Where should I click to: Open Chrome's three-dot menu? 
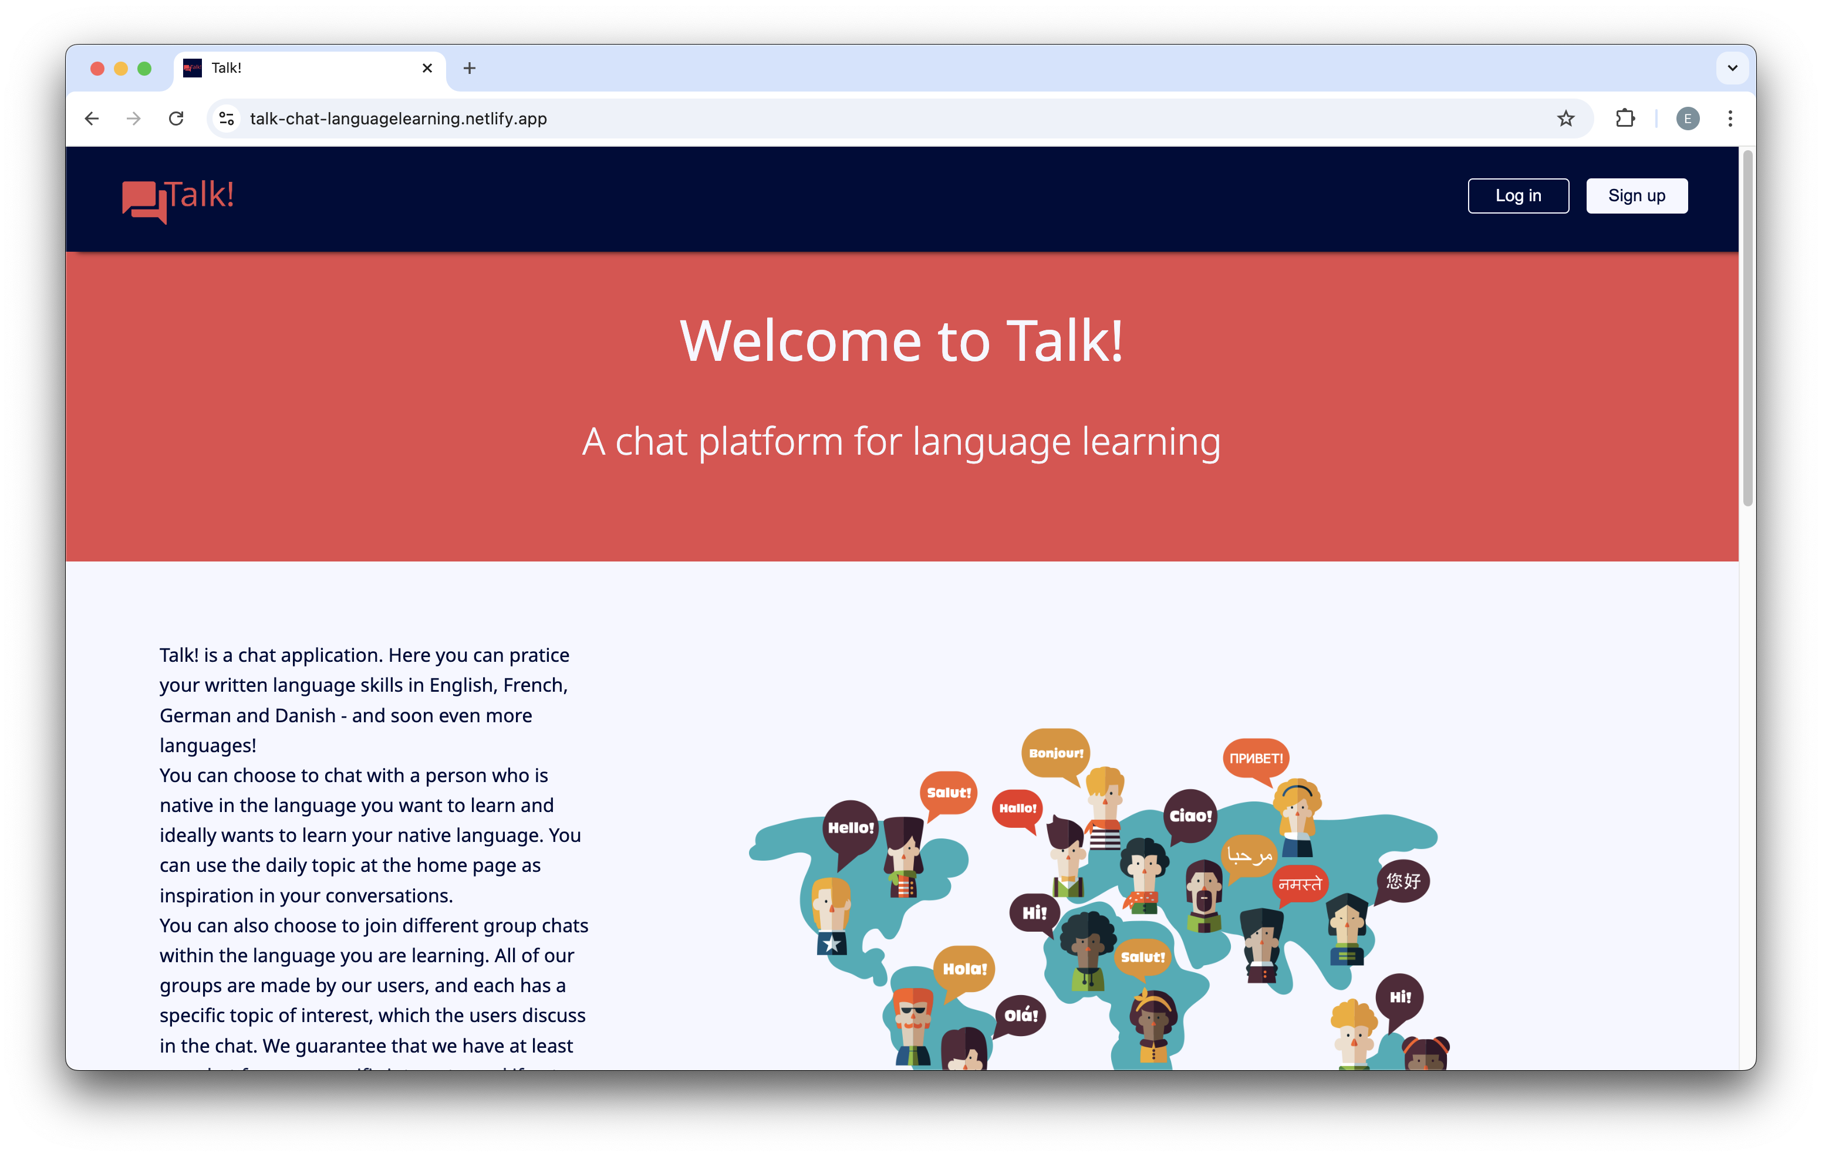pos(1730,119)
